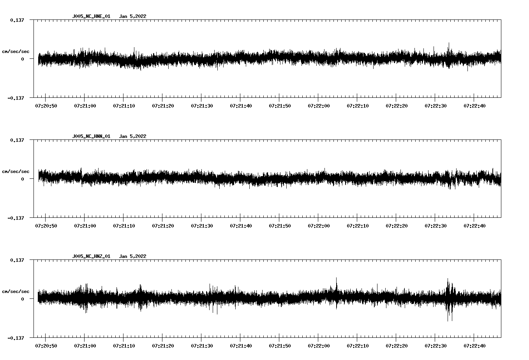Click the 0.137 upper limit on HNZ axis
This screenshot has width=529, height=360.
pos(17,260)
